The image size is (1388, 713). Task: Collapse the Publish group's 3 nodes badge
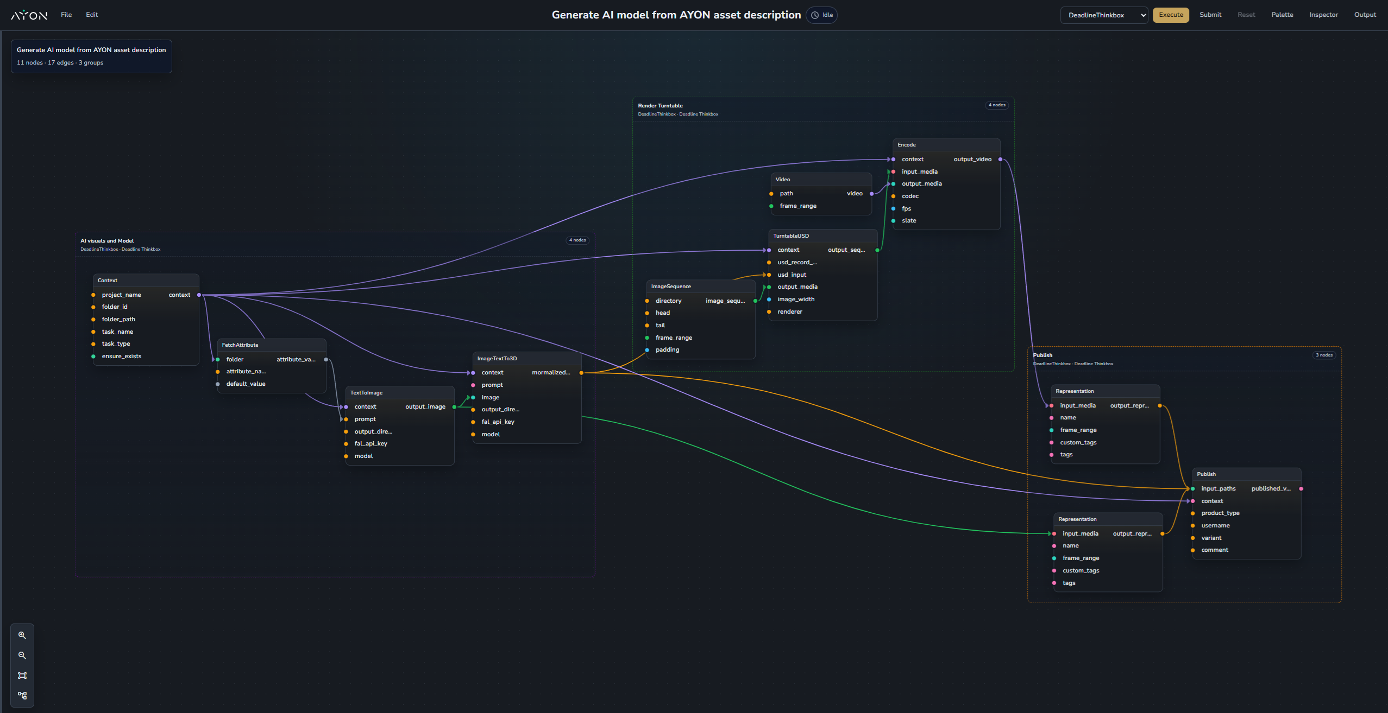[x=1323, y=355]
